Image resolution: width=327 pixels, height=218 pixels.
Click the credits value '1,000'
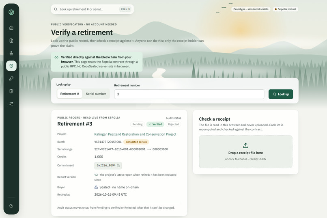coord(99,157)
